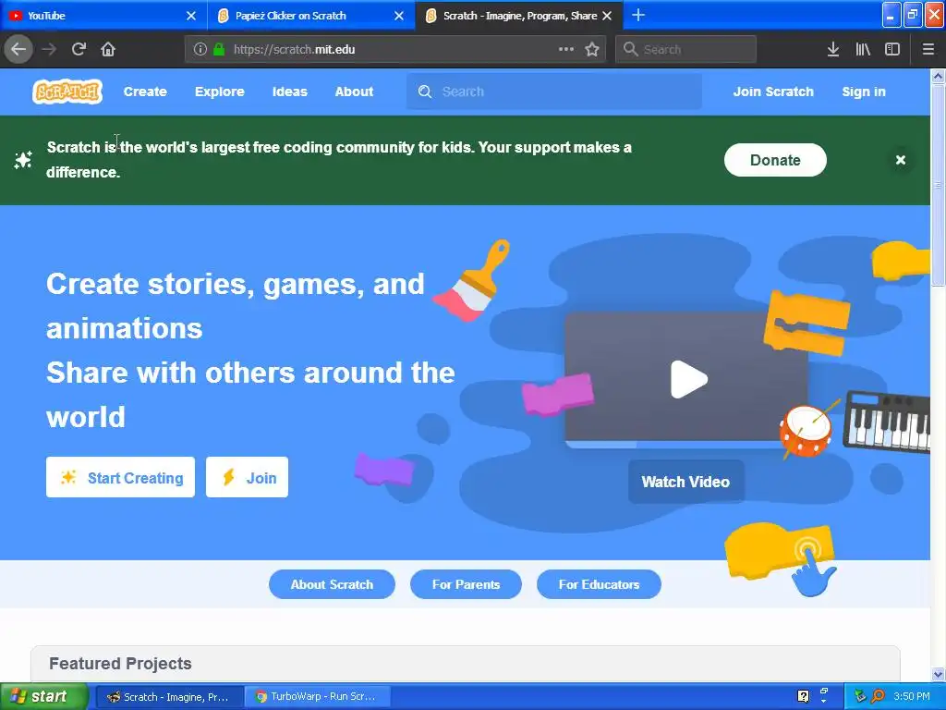Open the Create menu item

[x=145, y=92]
